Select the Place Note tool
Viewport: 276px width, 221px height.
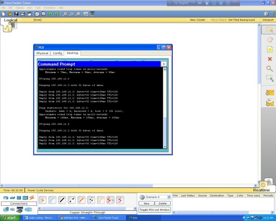(x=270, y=49)
